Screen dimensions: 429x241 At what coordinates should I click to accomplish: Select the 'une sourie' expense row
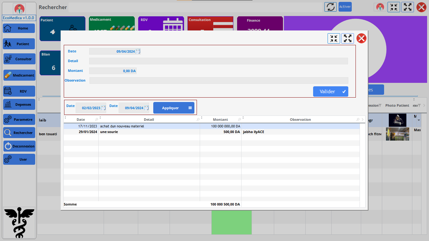coord(149,132)
